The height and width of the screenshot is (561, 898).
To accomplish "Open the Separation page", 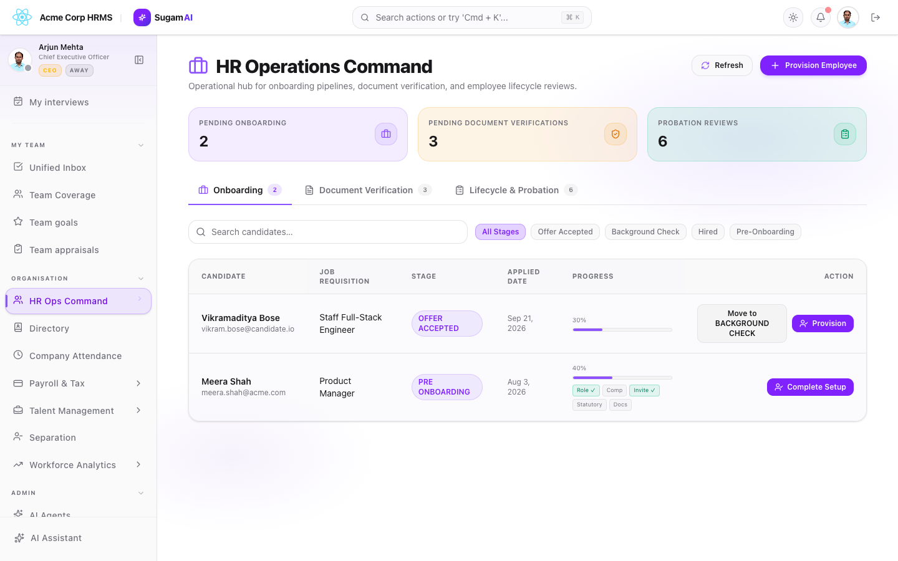I will 78,438.
